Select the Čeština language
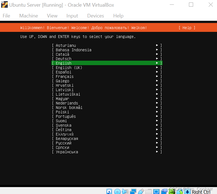The height and width of the screenshot is (194, 217). 107,130
